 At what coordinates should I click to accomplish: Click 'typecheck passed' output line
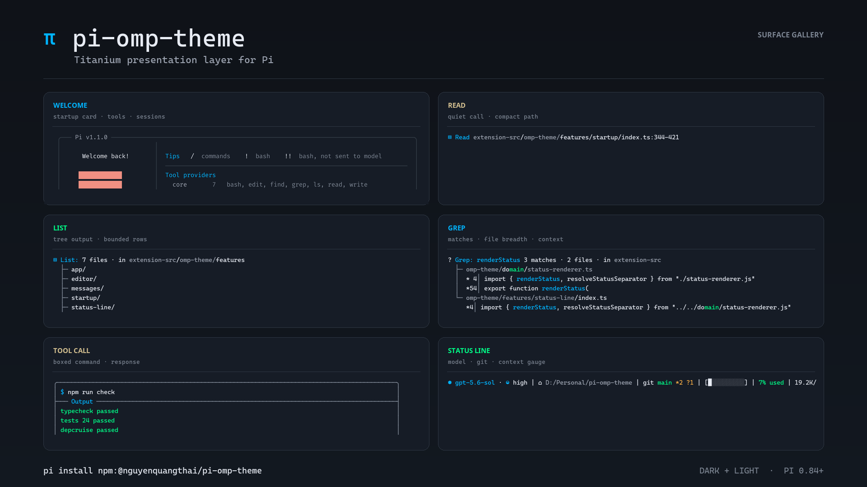(x=89, y=411)
